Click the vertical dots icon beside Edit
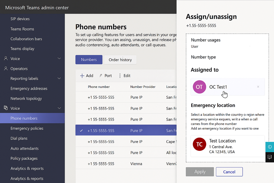Image resolution: width=274 pixels, height=183 pixels. [120, 76]
